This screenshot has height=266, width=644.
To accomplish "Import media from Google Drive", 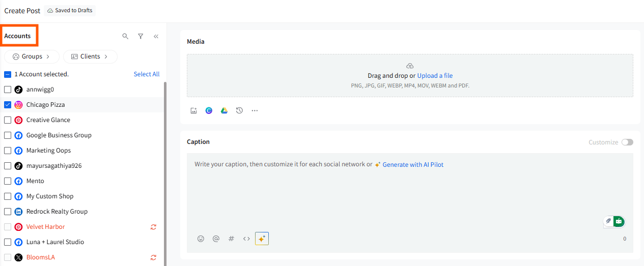I will click(x=224, y=110).
